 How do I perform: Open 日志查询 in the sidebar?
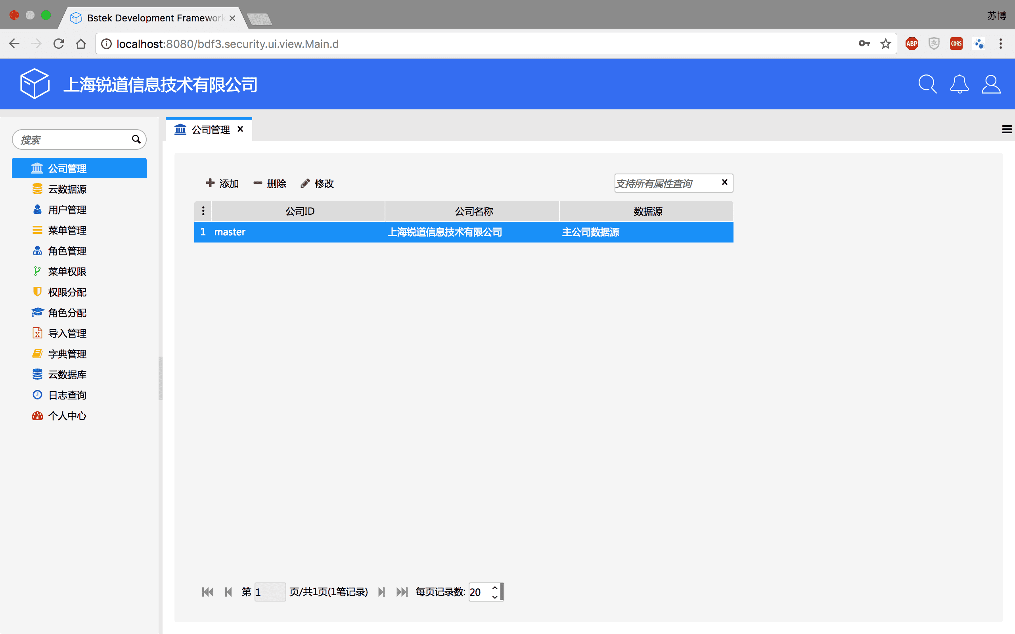[67, 395]
